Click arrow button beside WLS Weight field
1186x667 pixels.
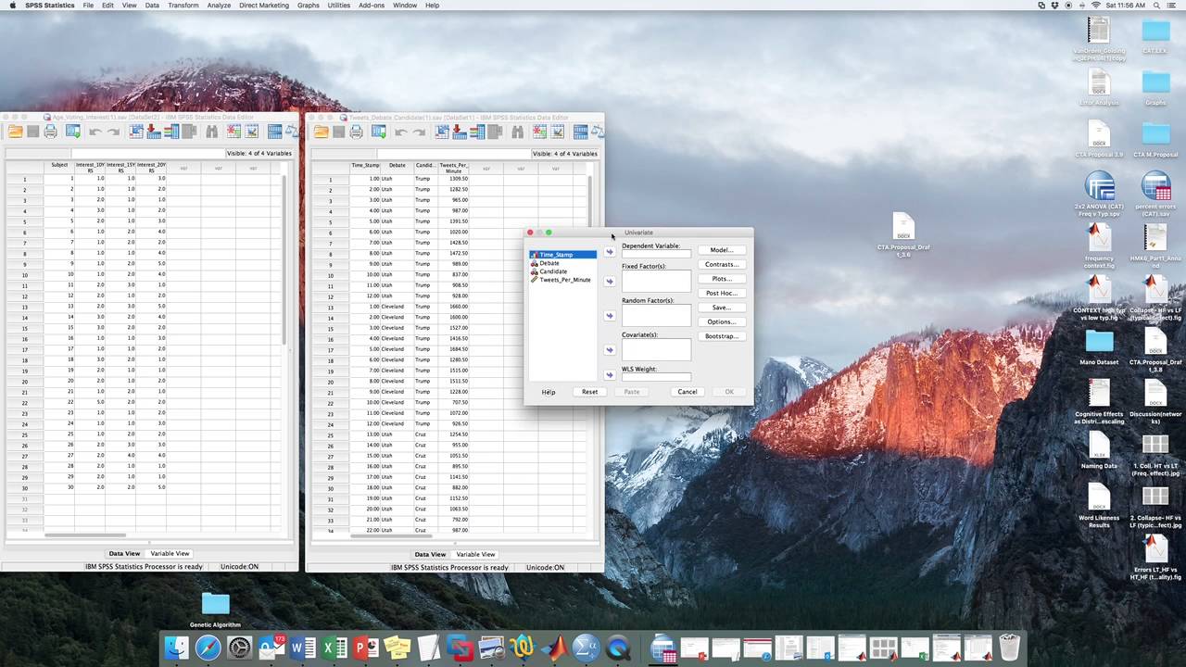(609, 374)
